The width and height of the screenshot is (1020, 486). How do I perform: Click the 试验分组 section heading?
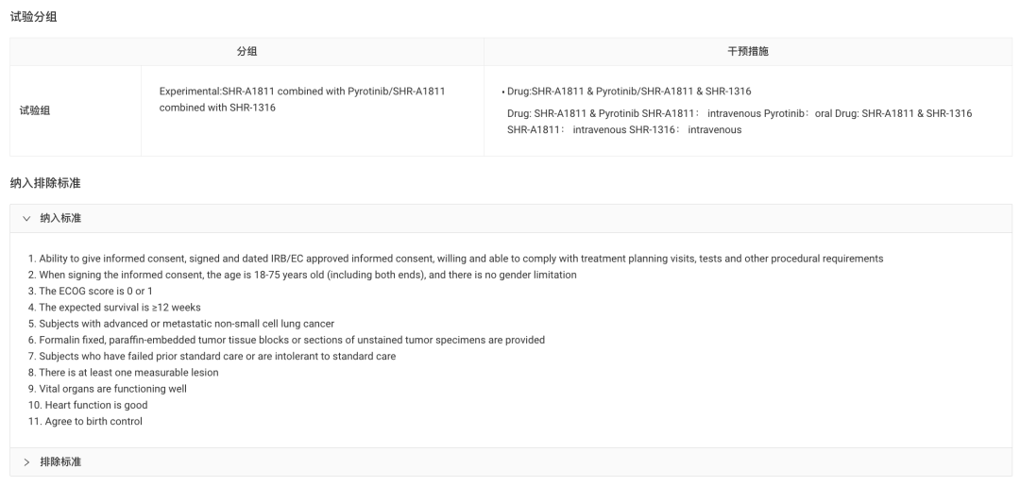click(34, 17)
